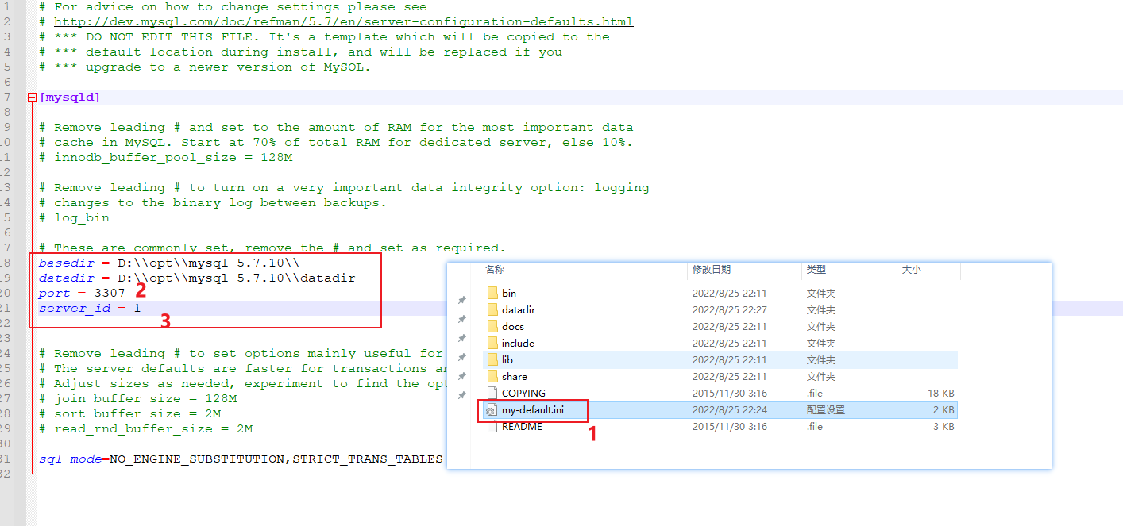Click the 配置设置 type cell
Image resolution: width=1123 pixels, height=526 pixels.
826,410
